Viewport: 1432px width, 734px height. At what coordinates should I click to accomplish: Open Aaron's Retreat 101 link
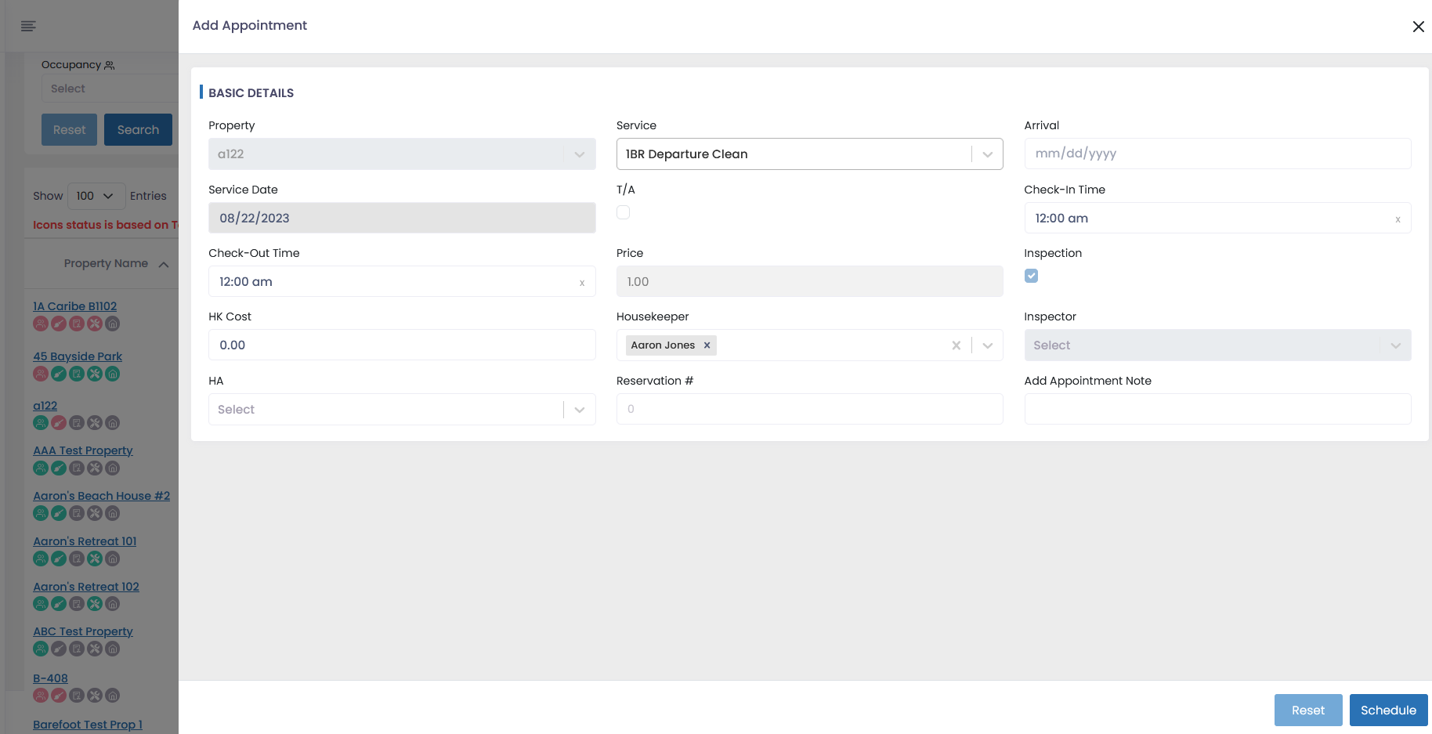point(85,541)
